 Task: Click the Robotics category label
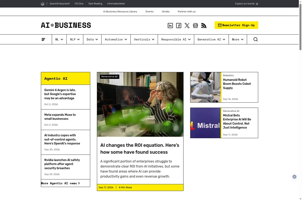click(228, 75)
